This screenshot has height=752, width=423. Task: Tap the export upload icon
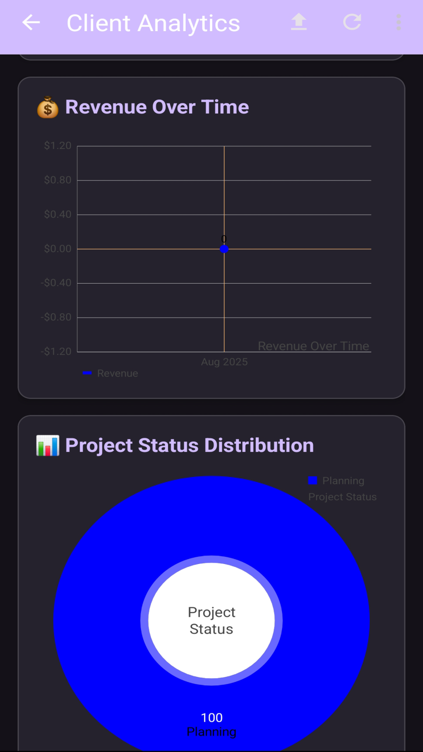299,22
